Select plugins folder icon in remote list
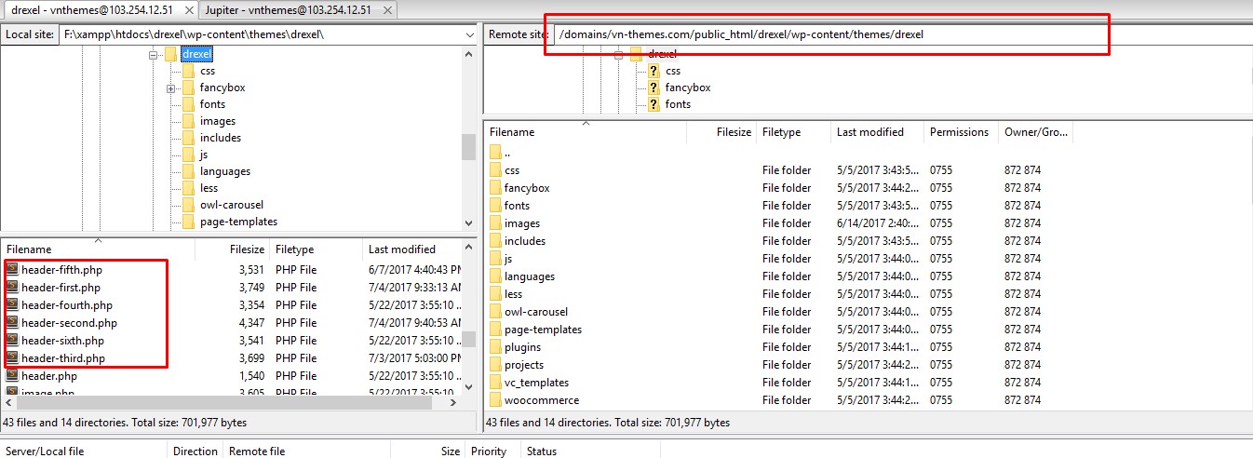Viewport: 1253px width, 458px height. click(495, 347)
